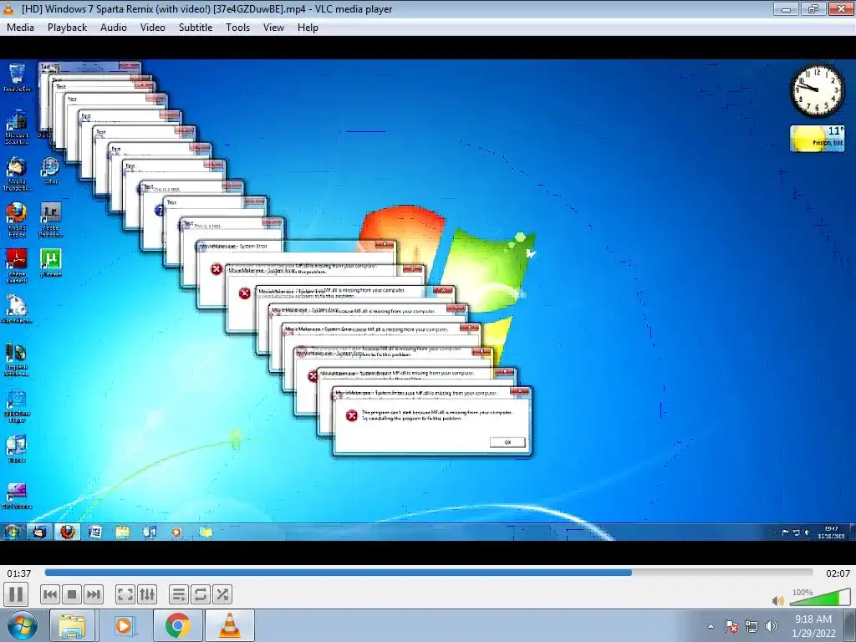Screen dimensions: 856x642
Task: Open the Video menu
Action: [153, 28]
